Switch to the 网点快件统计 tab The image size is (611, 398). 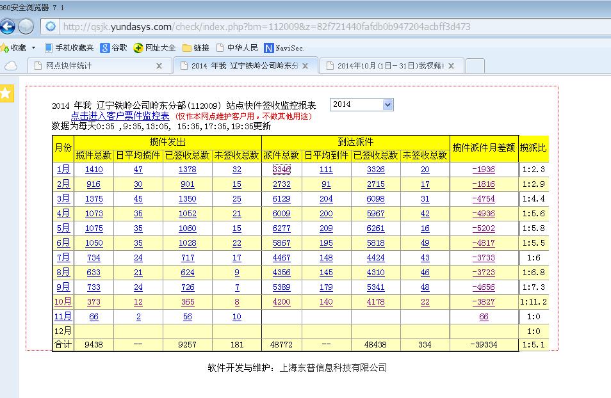(x=100, y=65)
